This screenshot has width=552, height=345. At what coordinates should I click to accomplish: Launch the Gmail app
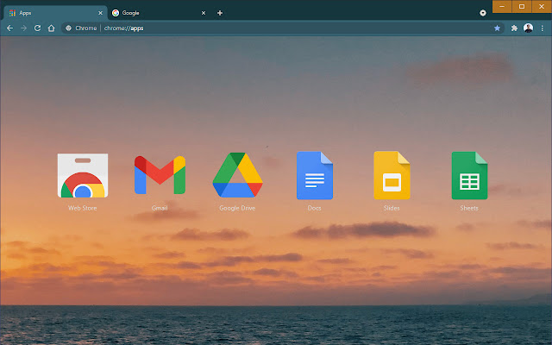point(160,175)
